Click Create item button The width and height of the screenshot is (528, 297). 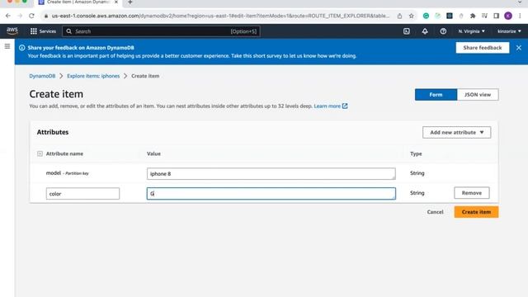[x=476, y=212]
